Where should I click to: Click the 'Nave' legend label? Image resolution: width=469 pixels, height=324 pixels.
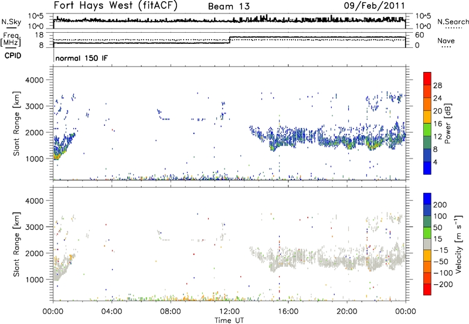click(x=446, y=40)
